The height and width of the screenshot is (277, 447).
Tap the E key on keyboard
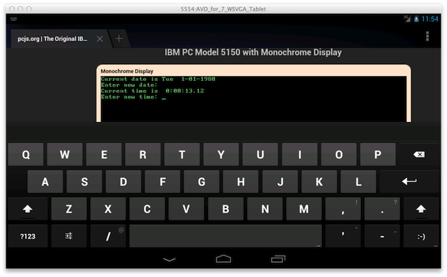pyautogui.click(x=104, y=155)
